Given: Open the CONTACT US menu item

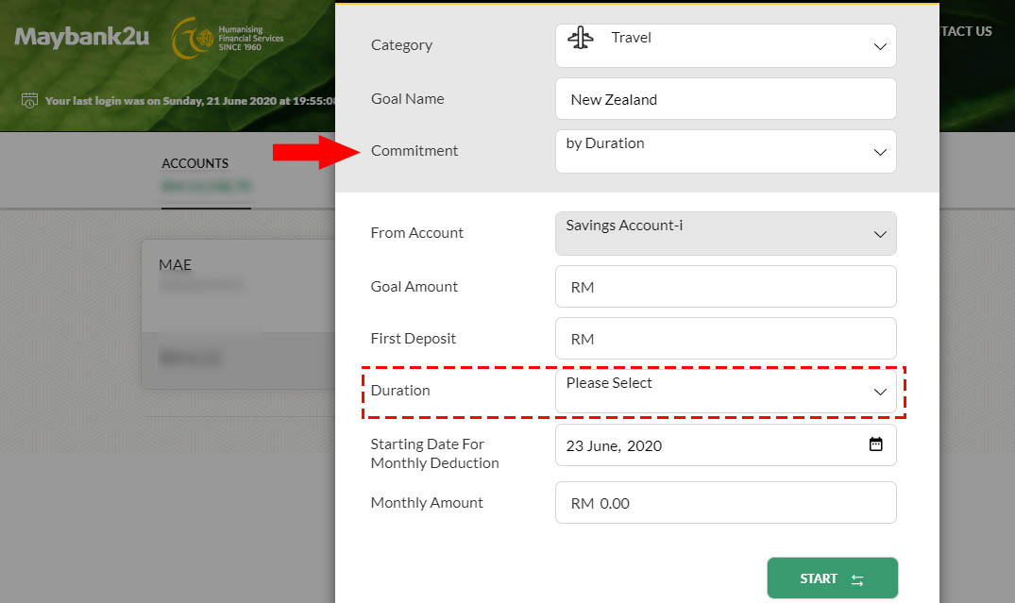Looking at the screenshot, I should click(x=966, y=31).
